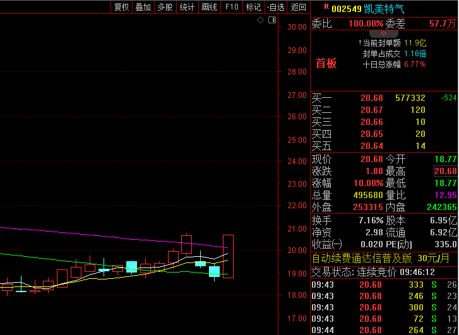Click the diamond icon above the chart
This screenshot has height=335, width=459.
(260, 20)
